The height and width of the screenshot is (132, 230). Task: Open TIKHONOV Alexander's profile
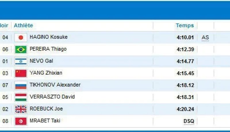tap(55, 85)
